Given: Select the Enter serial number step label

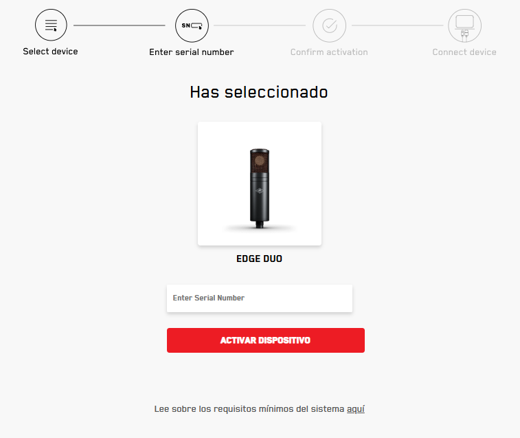Looking at the screenshot, I should 192,52.
